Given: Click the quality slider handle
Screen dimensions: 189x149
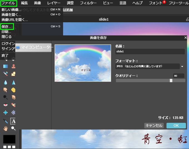Looking at the screenshot, I should click(x=171, y=80).
